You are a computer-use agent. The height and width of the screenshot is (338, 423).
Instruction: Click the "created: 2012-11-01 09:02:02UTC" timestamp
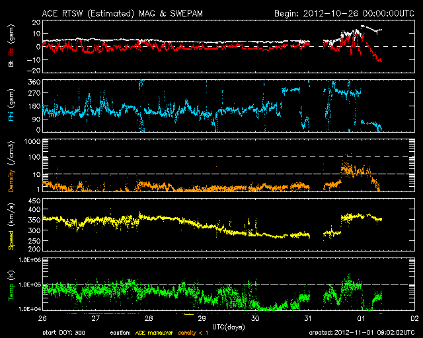362,333
